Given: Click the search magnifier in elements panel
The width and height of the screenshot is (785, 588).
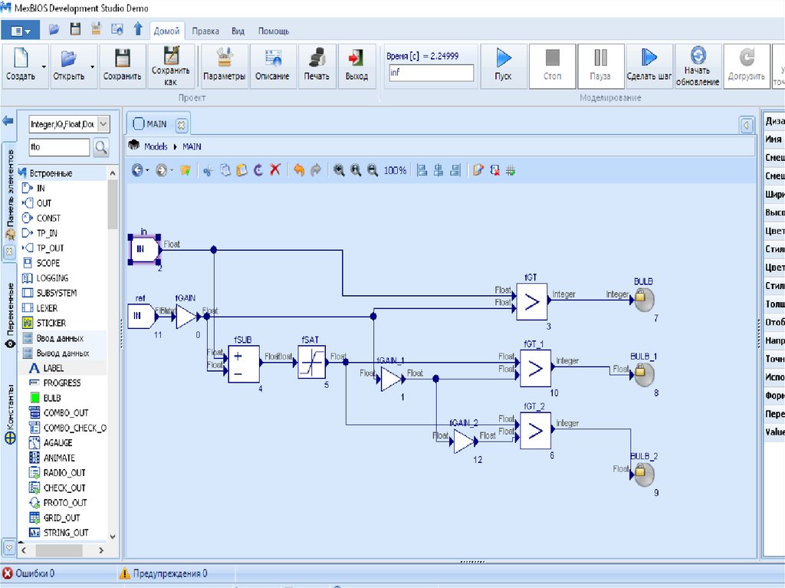Looking at the screenshot, I should (100, 147).
